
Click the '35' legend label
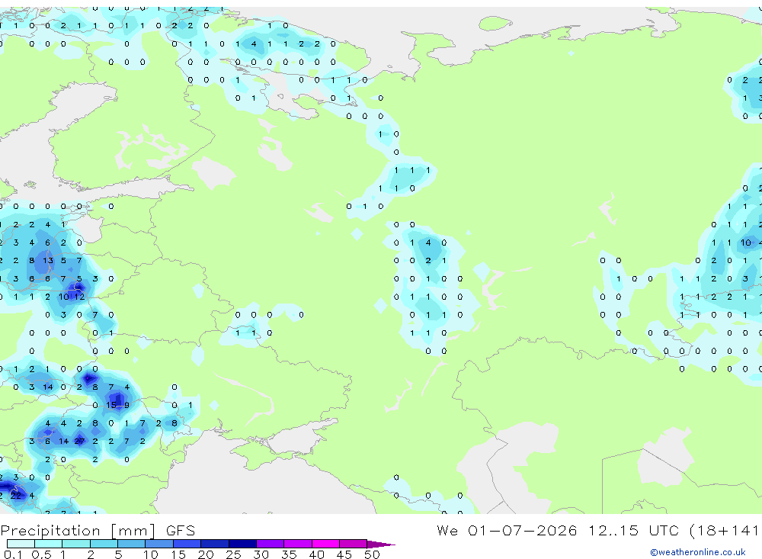[x=289, y=554]
